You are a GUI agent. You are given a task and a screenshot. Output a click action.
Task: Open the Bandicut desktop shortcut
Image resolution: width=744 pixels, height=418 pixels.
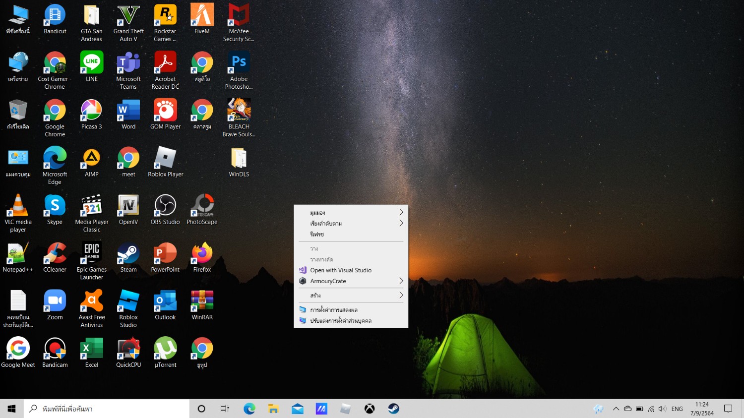tap(55, 20)
